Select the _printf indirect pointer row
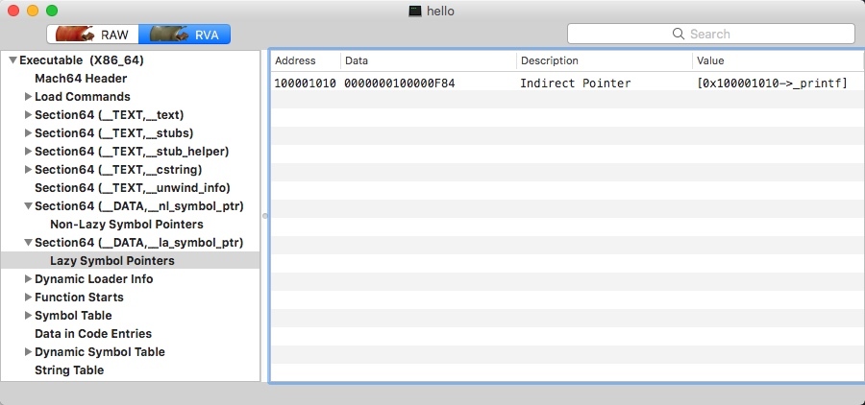 click(x=566, y=83)
